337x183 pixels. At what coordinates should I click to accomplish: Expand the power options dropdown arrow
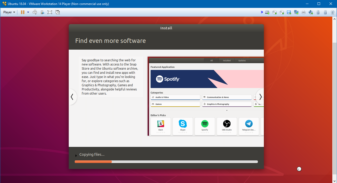coord(28,12)
